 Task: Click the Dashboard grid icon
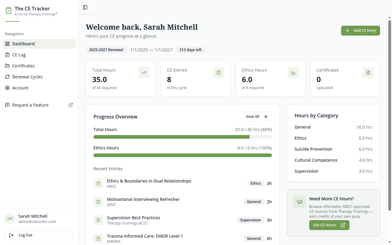(x=7, y=44)
